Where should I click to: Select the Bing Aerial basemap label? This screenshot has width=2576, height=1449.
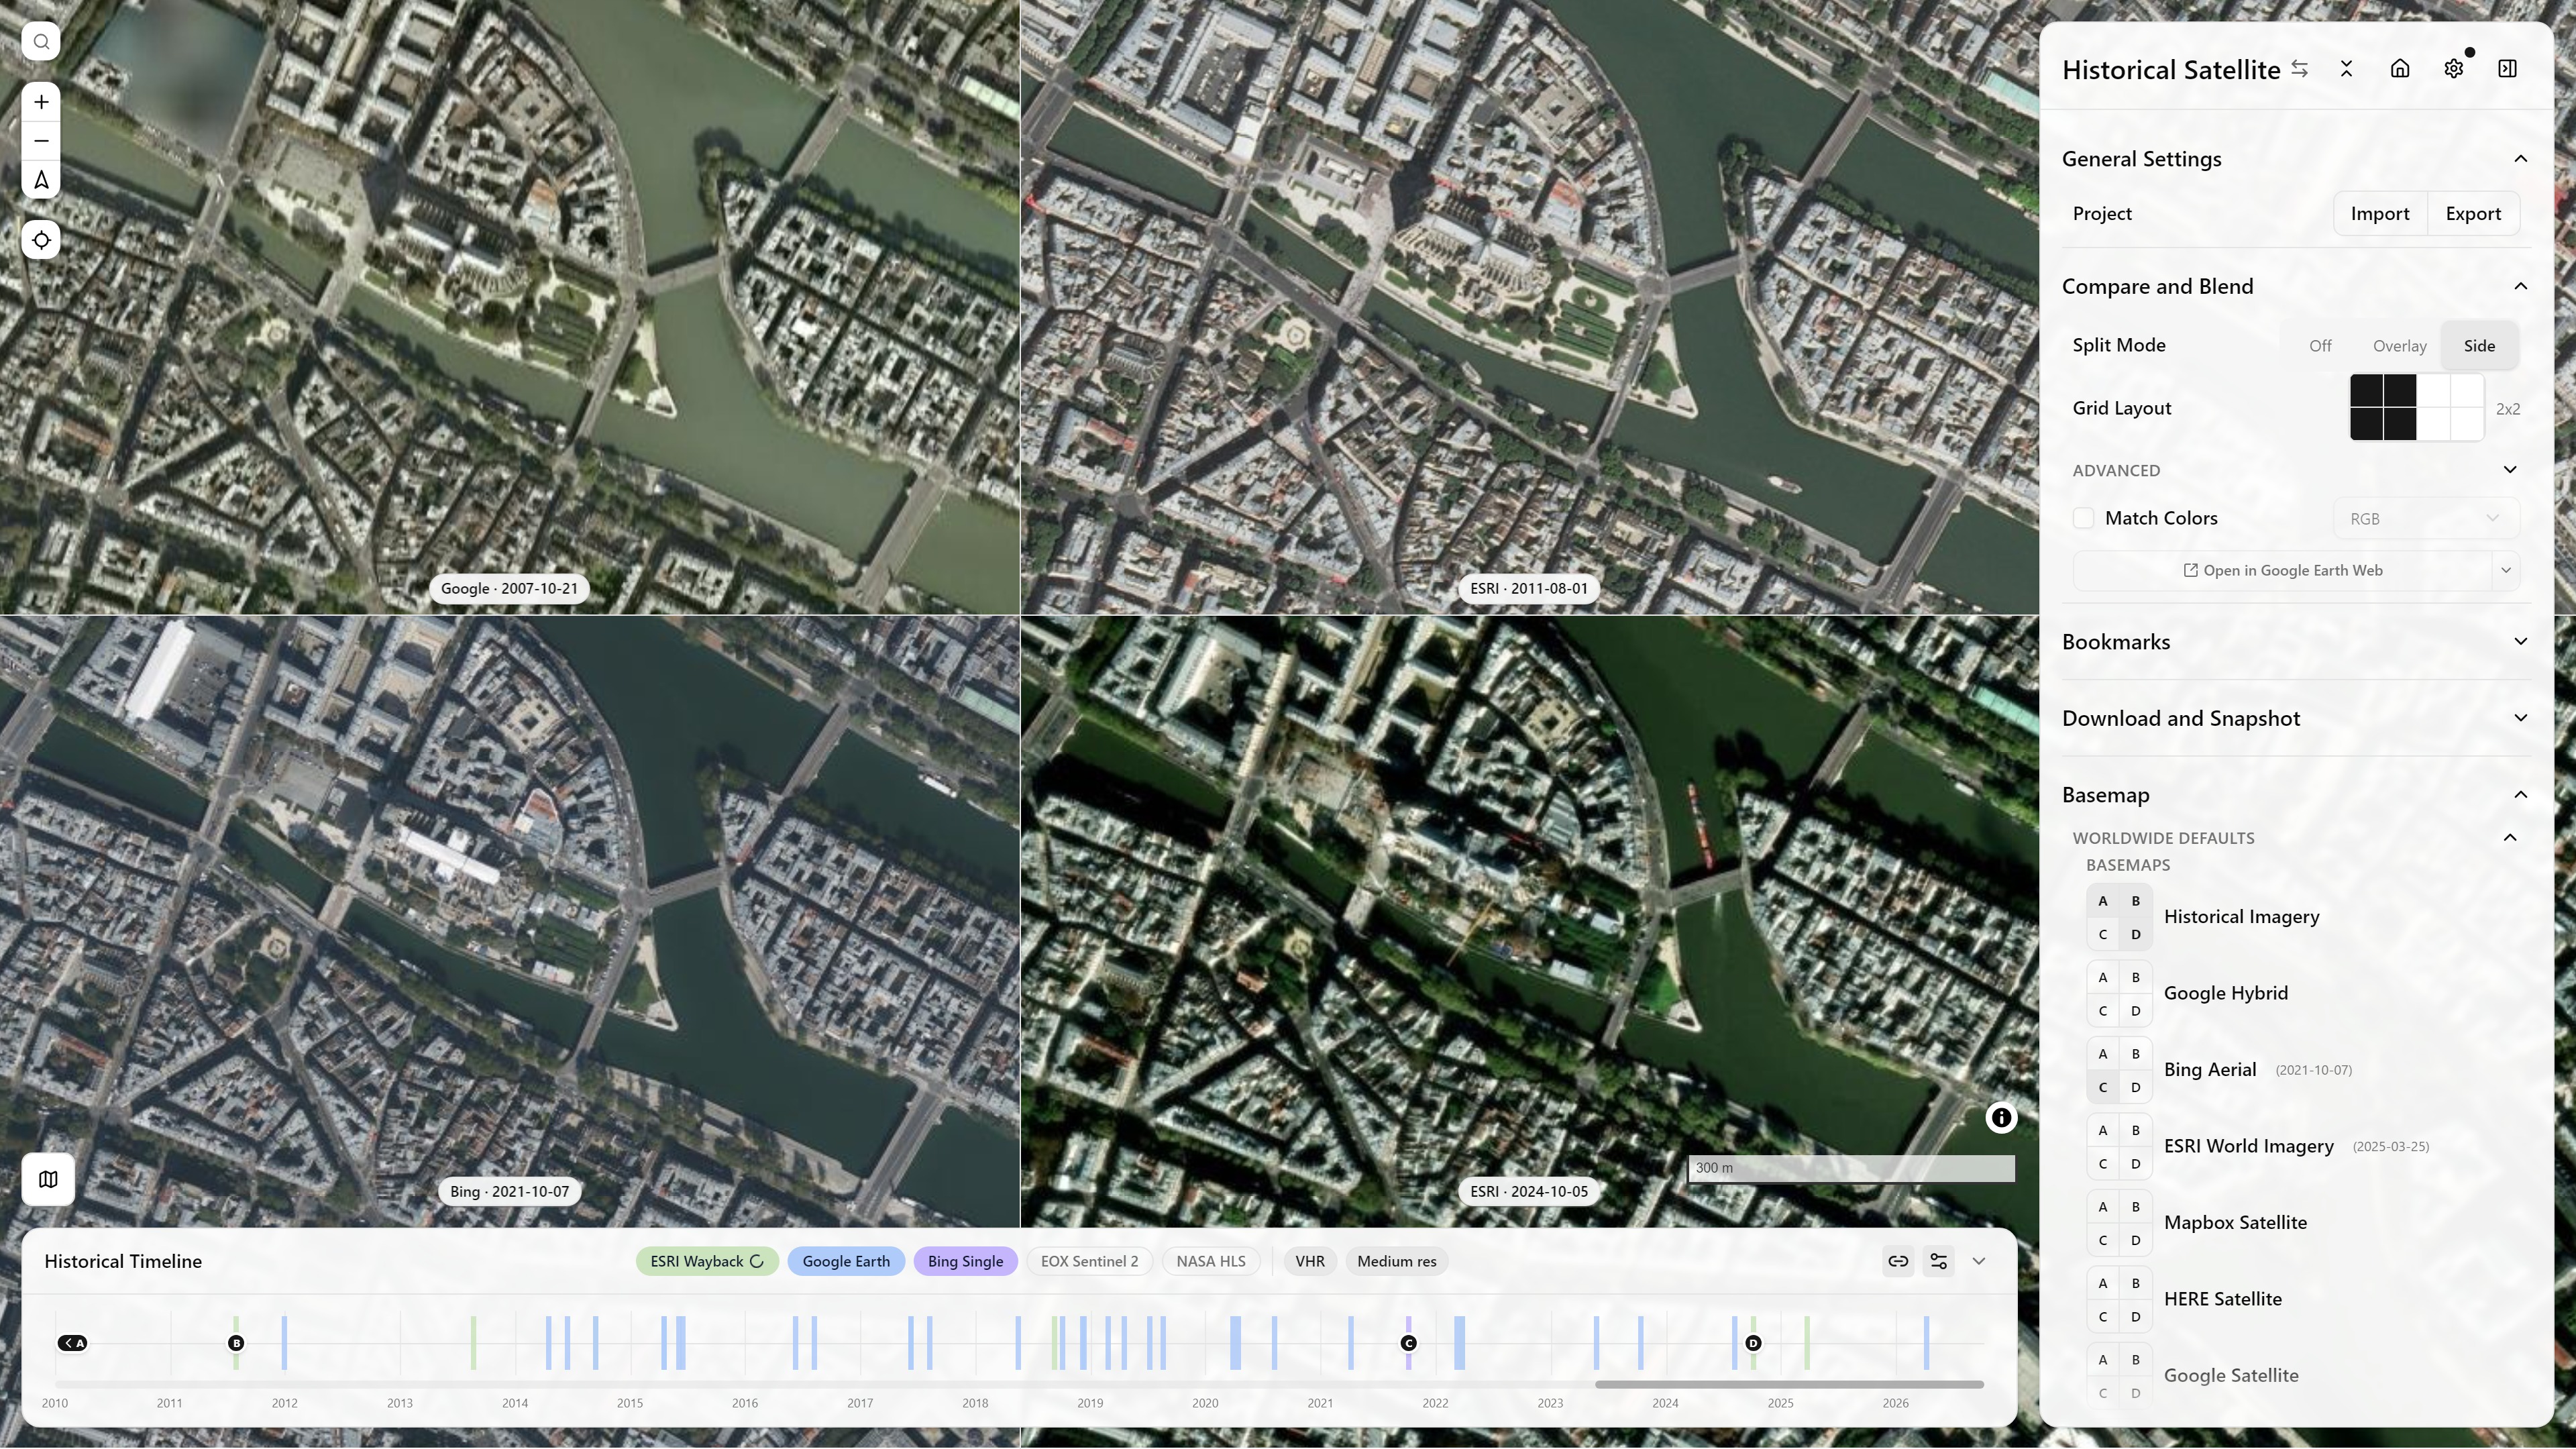pos(2210,1070)
